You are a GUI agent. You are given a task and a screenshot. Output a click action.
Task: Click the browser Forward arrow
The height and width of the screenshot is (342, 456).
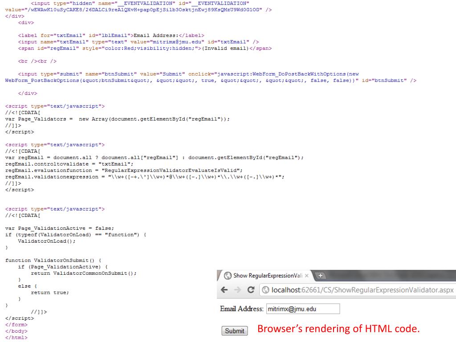pos(238,289)
